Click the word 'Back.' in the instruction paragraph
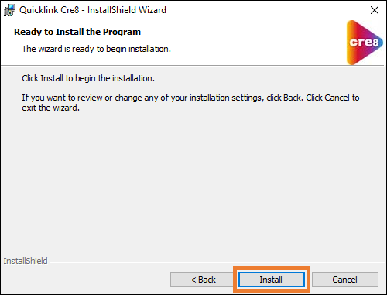Viewport: 387px width, 295px height. (x=293, y=98)
